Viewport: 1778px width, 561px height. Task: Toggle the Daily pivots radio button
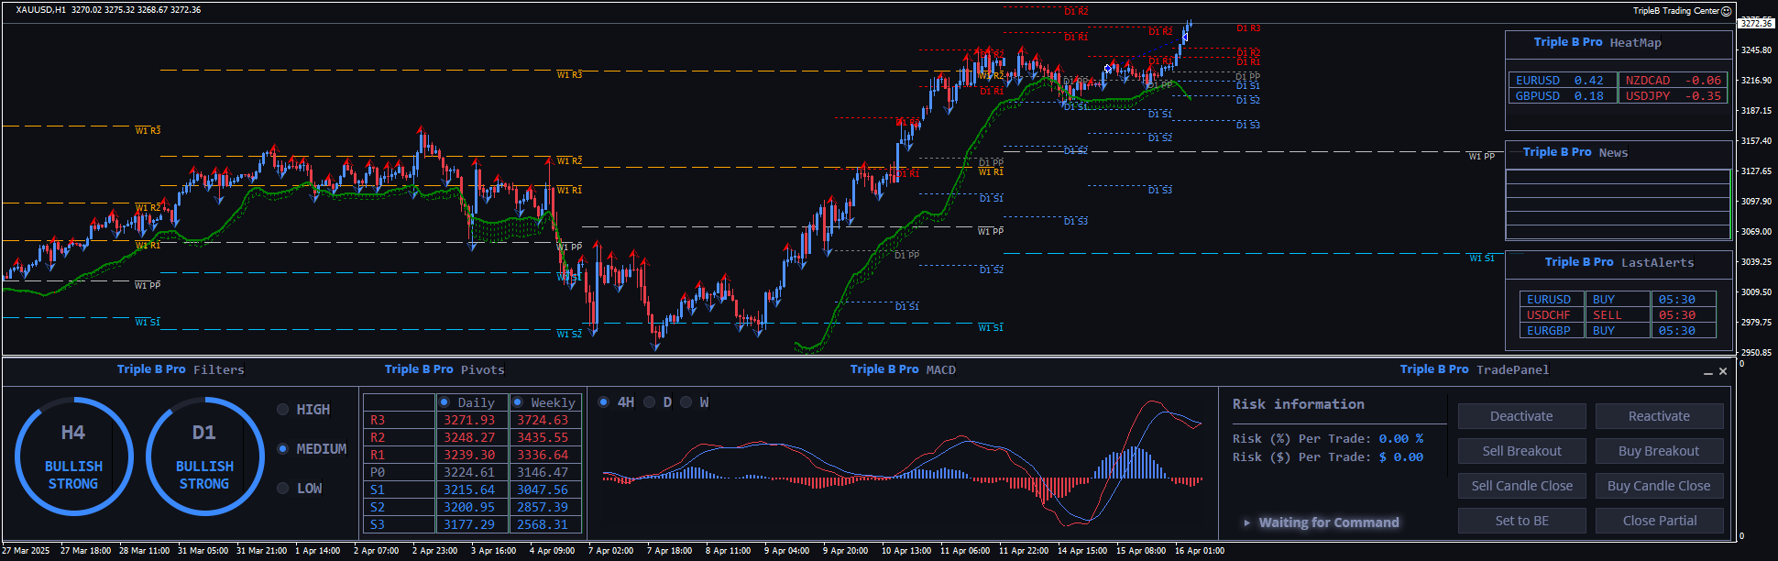pyautogui.click(x=444, y=402)
